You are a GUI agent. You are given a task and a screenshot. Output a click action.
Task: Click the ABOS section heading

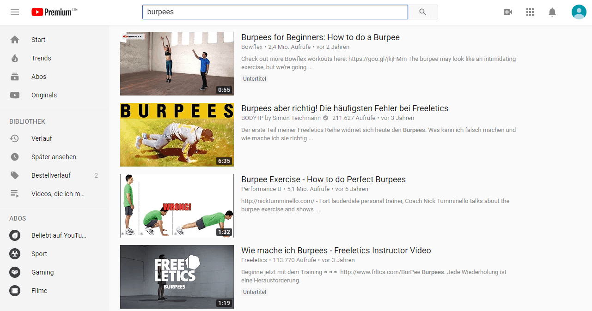click(x=18, y=218)
